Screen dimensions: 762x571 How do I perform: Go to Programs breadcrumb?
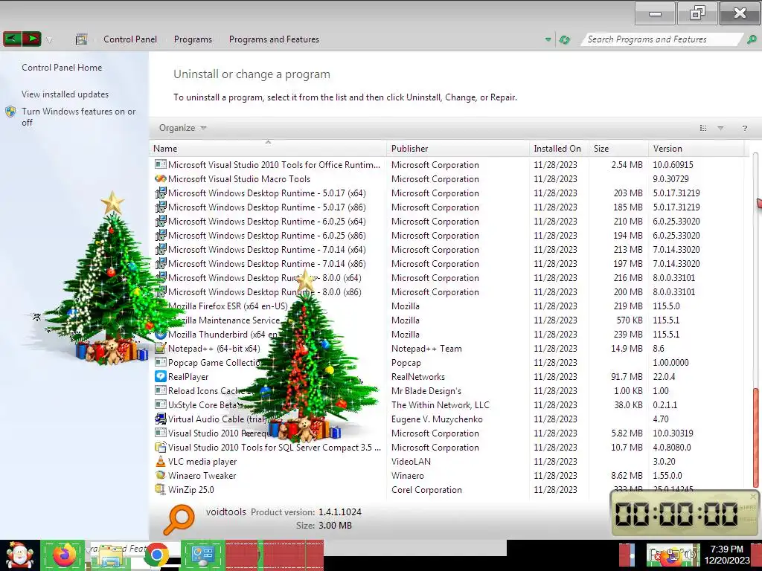point(193,39)
